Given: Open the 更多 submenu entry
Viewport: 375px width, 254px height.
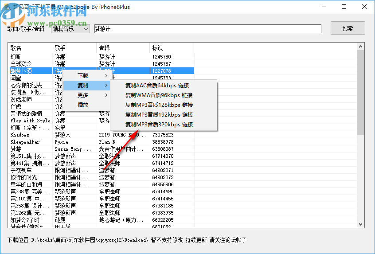Looking at the screenshot, I should (x=86, y=95).
